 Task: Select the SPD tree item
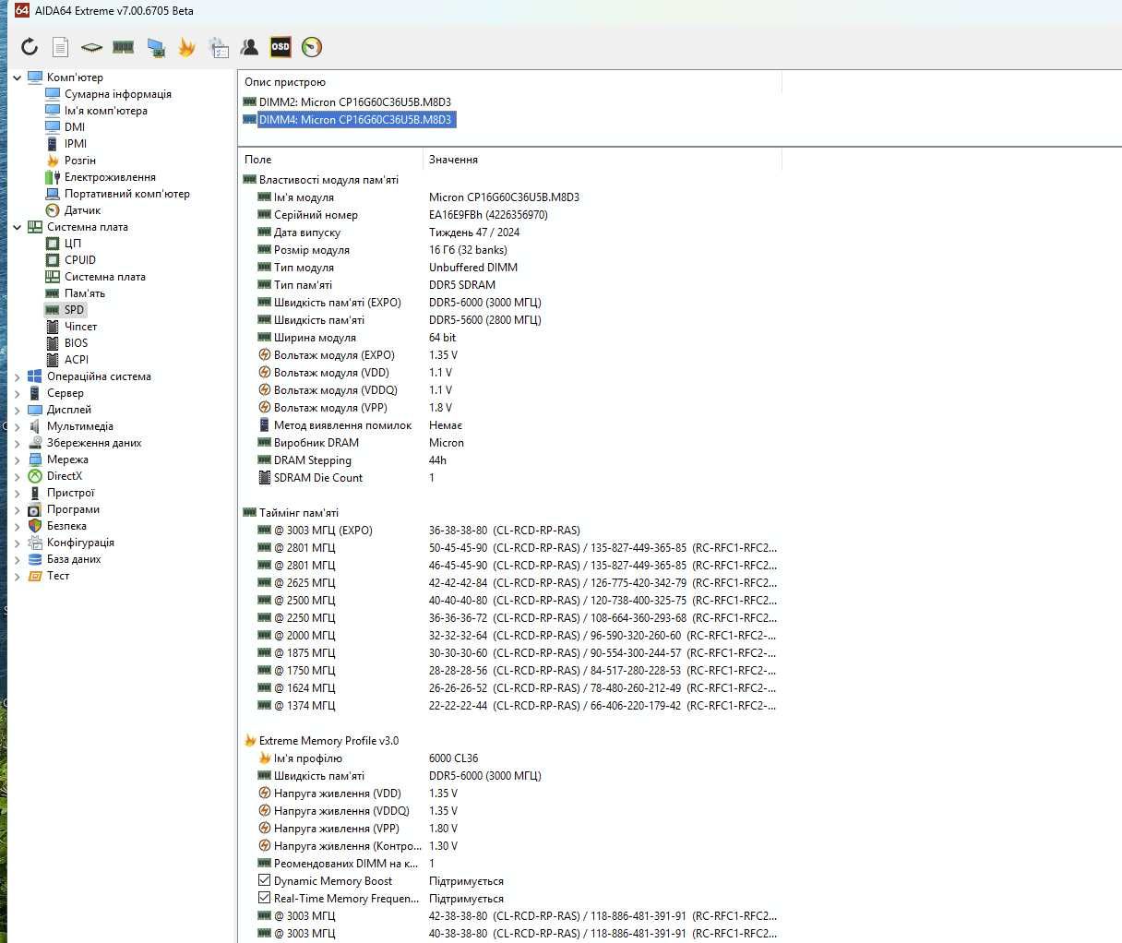coord(74,310)
